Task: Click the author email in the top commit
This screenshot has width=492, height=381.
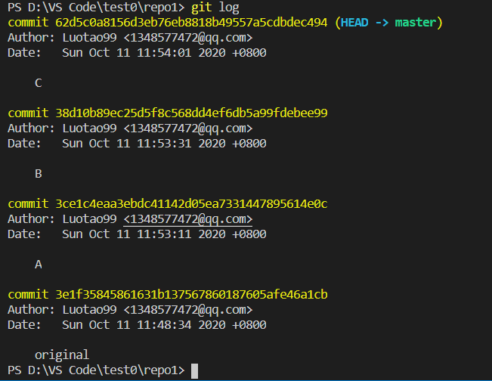Action: pos(188,38)
